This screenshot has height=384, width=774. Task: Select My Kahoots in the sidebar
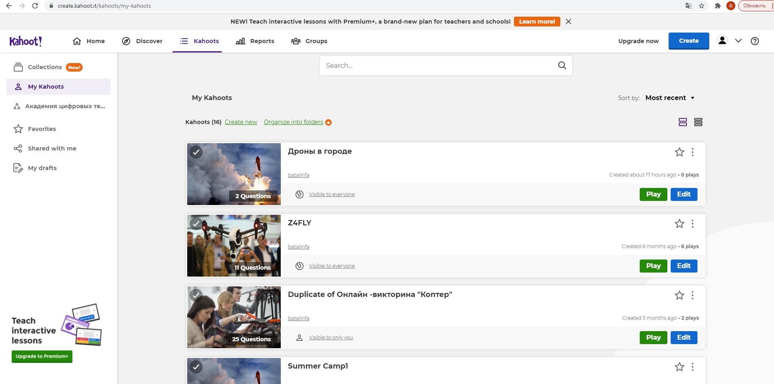click(x=59, y=87)
